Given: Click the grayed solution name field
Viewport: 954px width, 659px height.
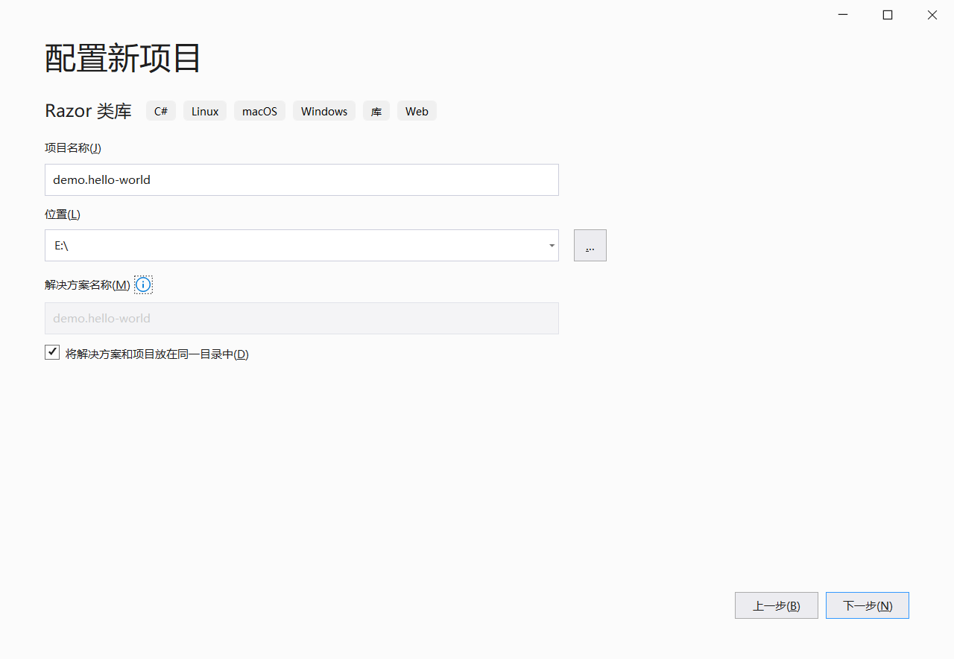Looking at the screenshot, I should point(301,318).
